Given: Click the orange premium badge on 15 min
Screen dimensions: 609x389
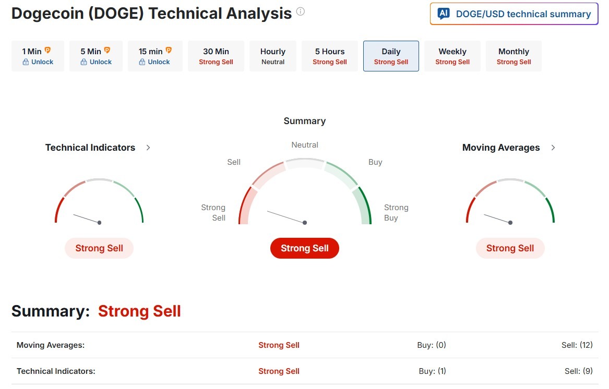Looking at the screenshot, I should (169, 51).
